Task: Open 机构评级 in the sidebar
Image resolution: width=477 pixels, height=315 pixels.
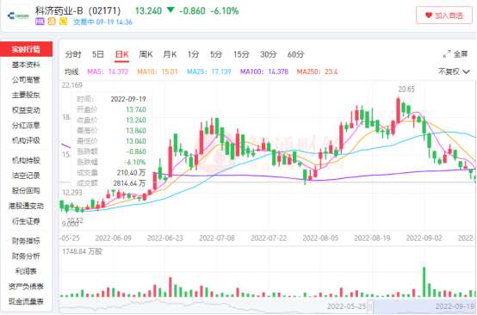Action: coord(26,140)
